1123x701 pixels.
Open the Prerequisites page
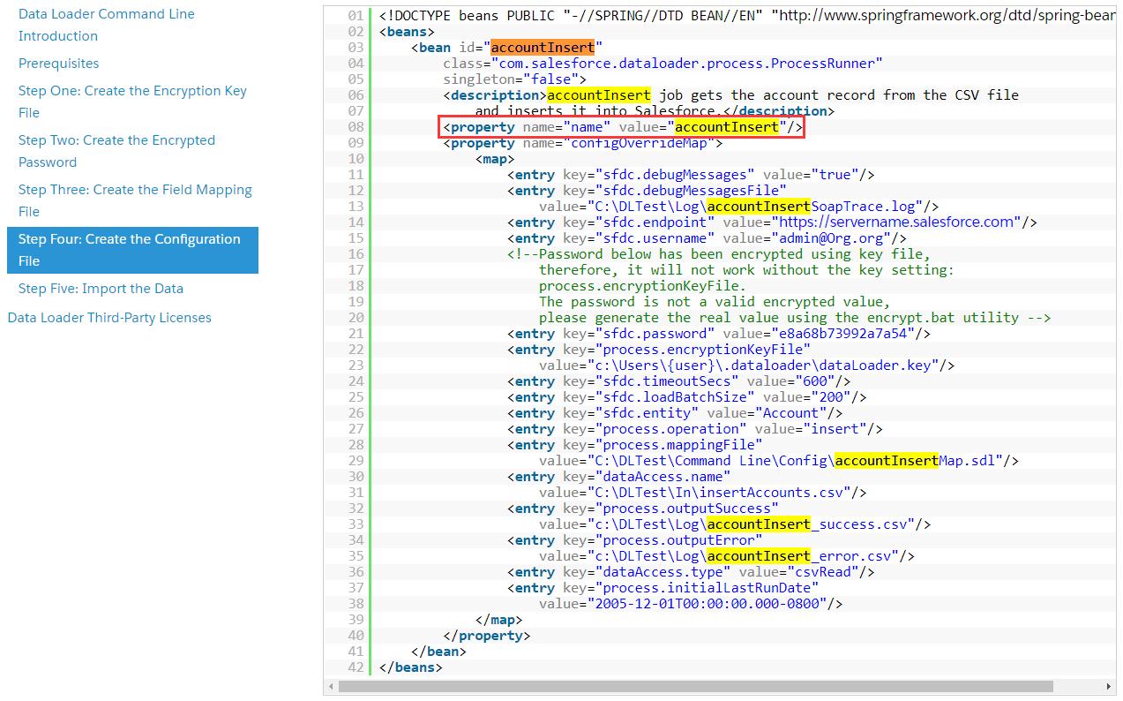[x=58, y=63]
